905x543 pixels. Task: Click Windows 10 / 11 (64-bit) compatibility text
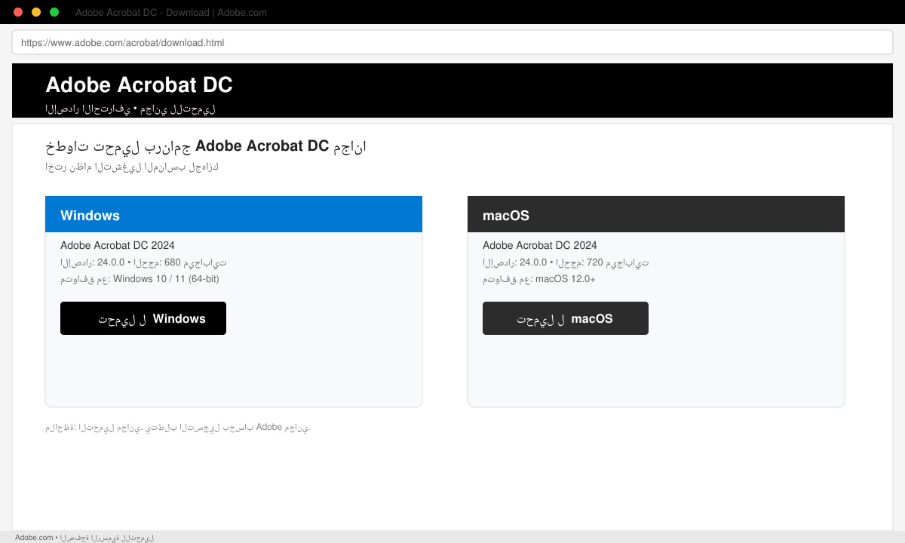tap(140, 279)
